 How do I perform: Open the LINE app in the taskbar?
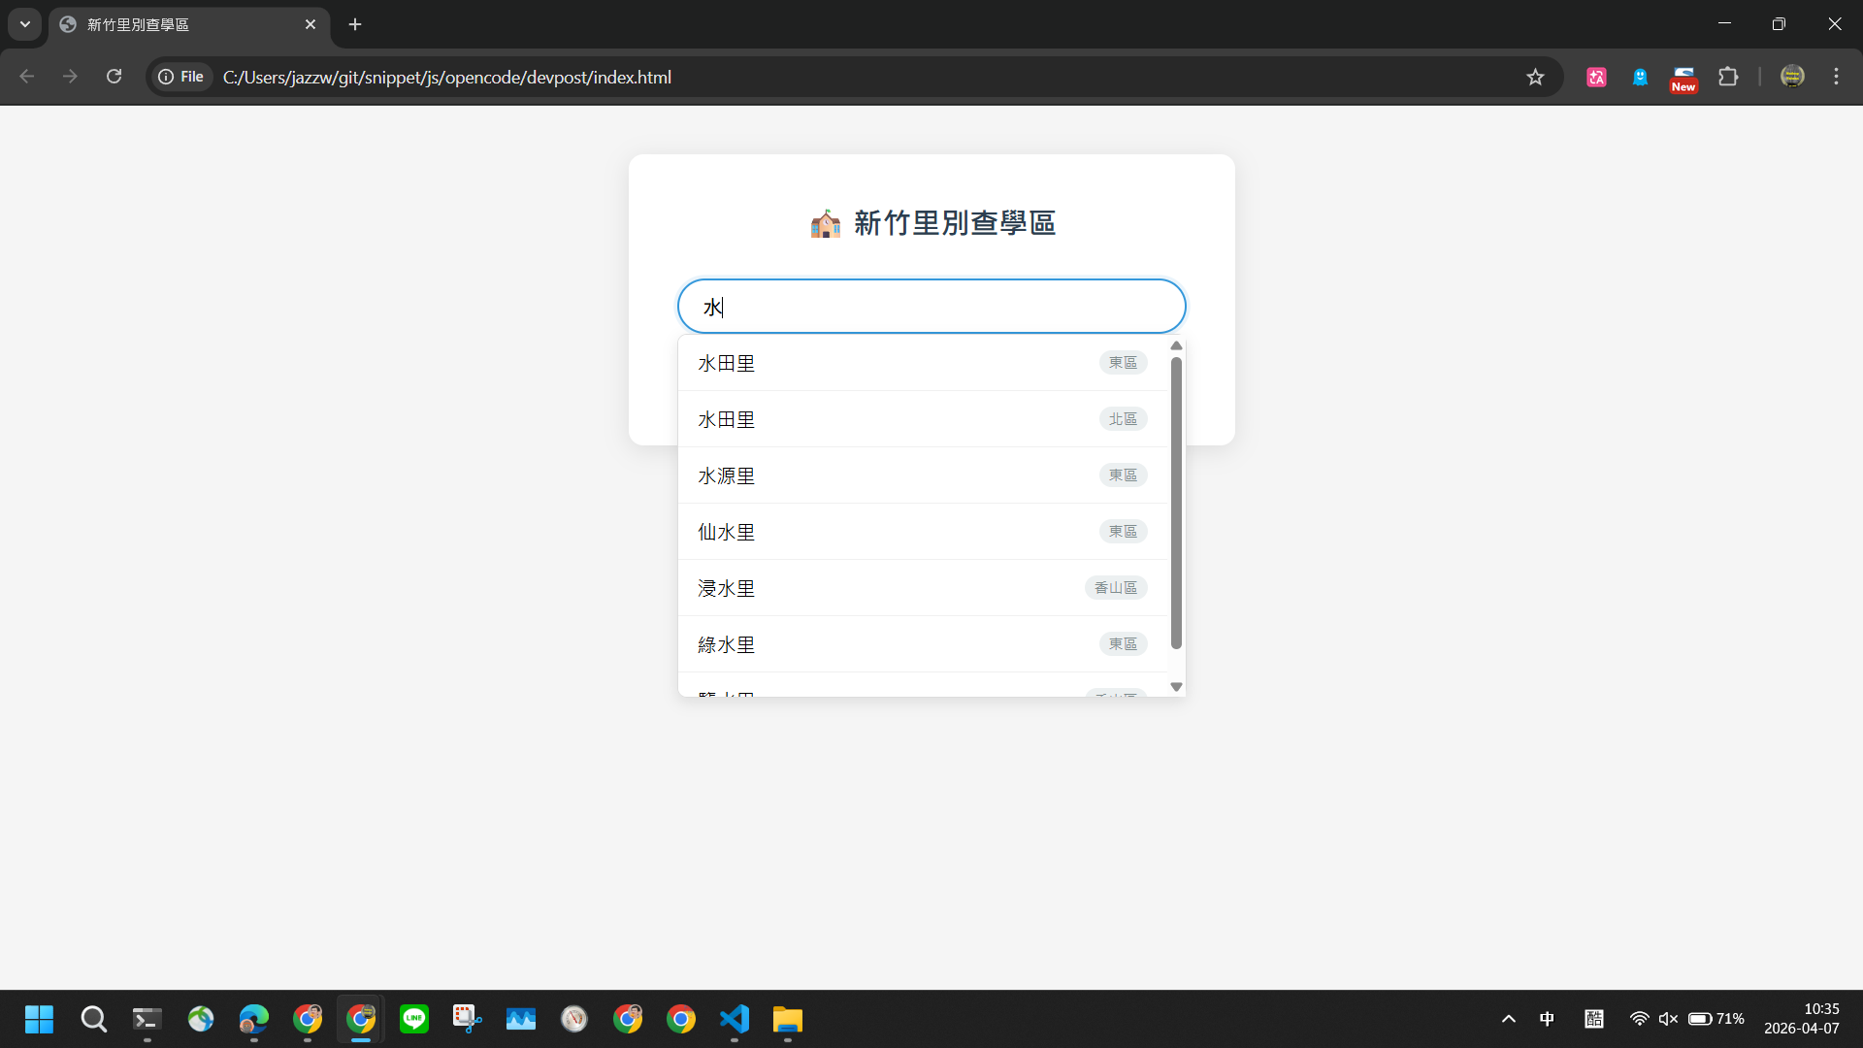pyautogui.click(x=414, y=1019)
